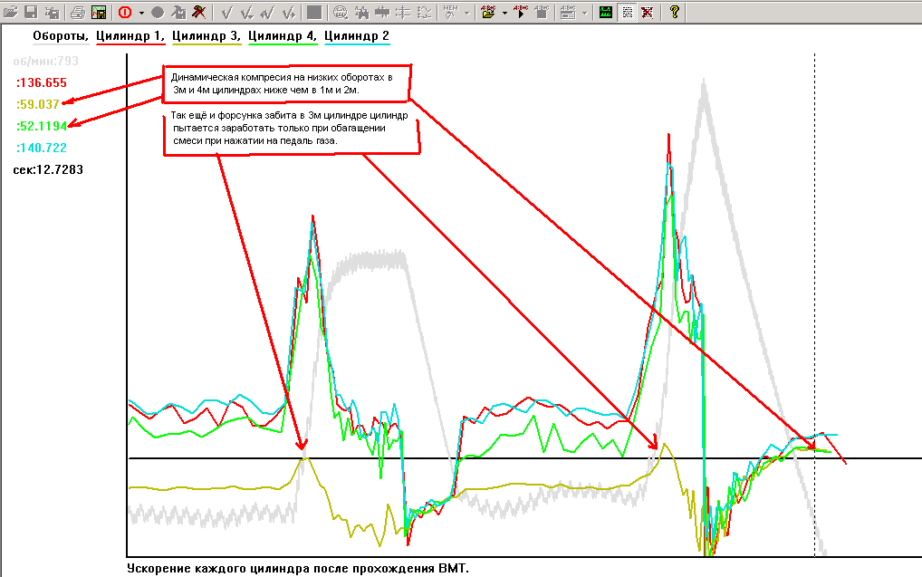Save using the floppy disk icon

[31, 12]
